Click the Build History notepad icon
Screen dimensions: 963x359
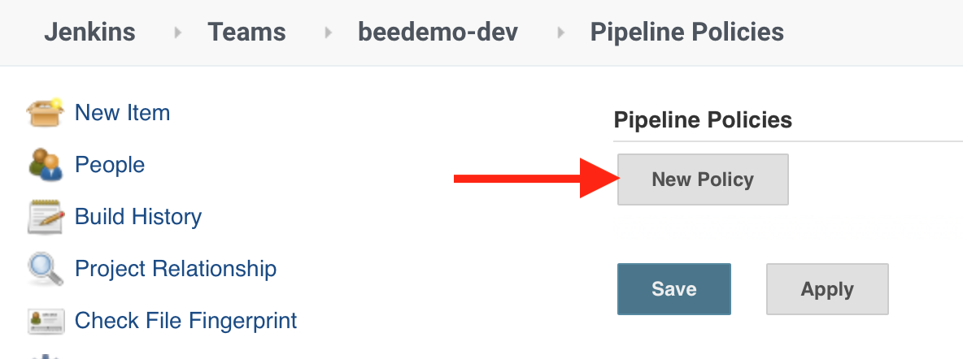point(46,217)
